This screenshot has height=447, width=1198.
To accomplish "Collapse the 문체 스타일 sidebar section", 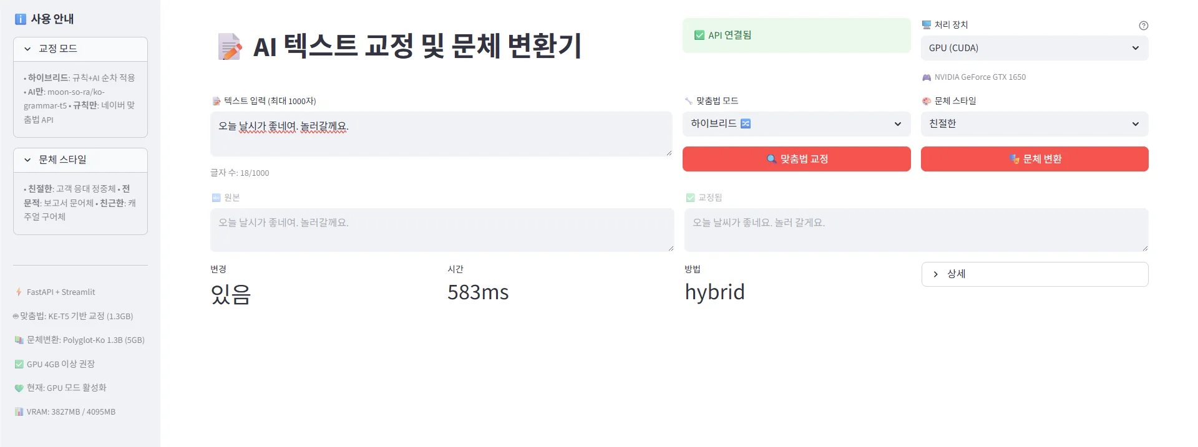I will pyautogui.click(x=26, y=160).
